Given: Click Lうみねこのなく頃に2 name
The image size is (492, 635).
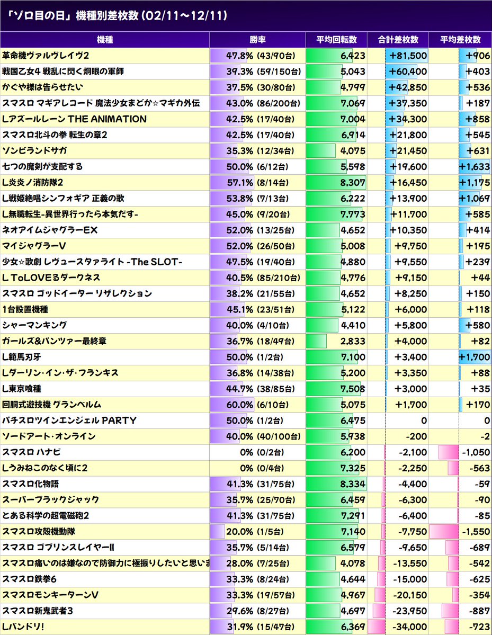Looking at the screenshot, I should 45,468.
